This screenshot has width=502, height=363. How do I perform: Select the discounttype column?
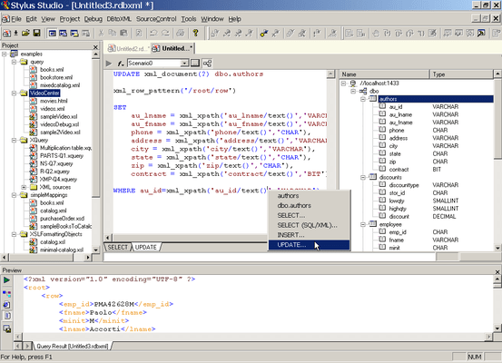coord(404,185)
